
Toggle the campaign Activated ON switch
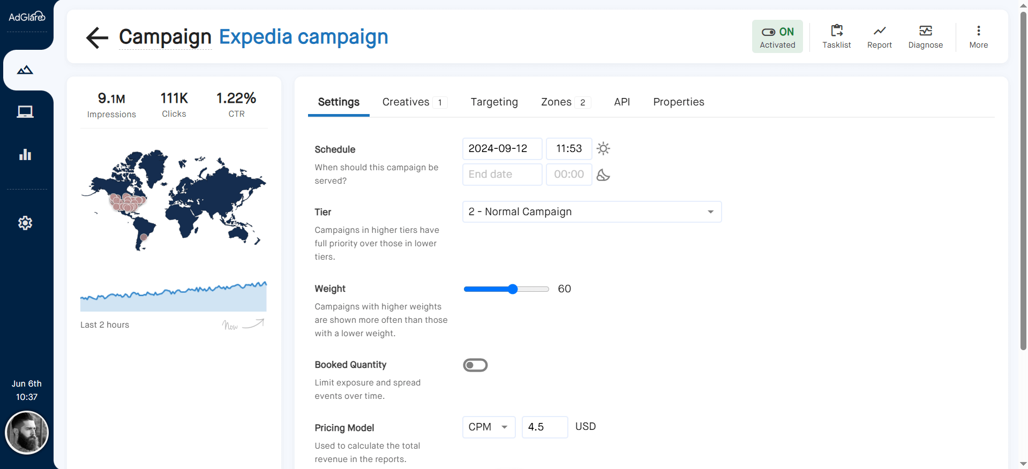[777, 36]
